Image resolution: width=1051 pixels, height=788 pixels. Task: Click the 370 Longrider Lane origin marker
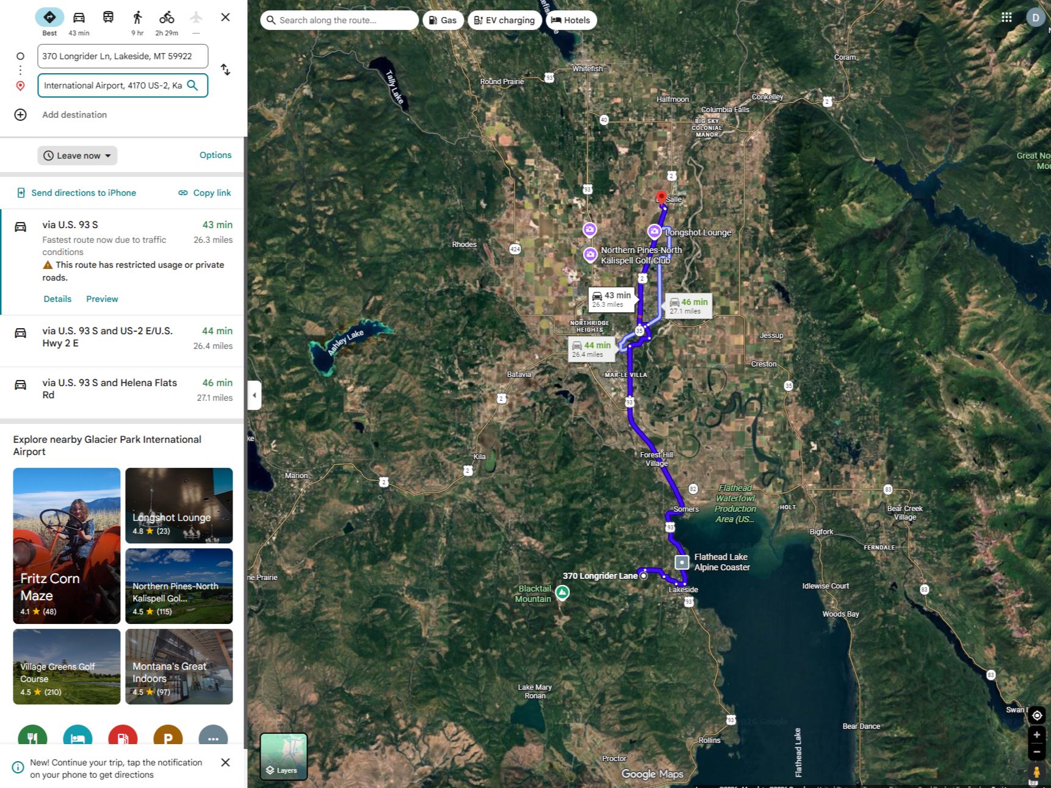click(643, 576)
